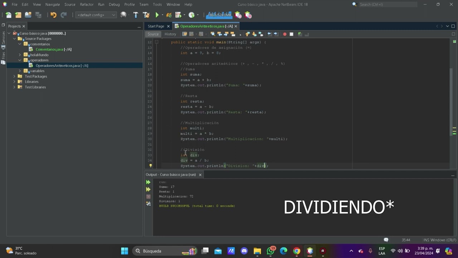Open the File menu
The image size is (458, 258).
pos(14,4)
